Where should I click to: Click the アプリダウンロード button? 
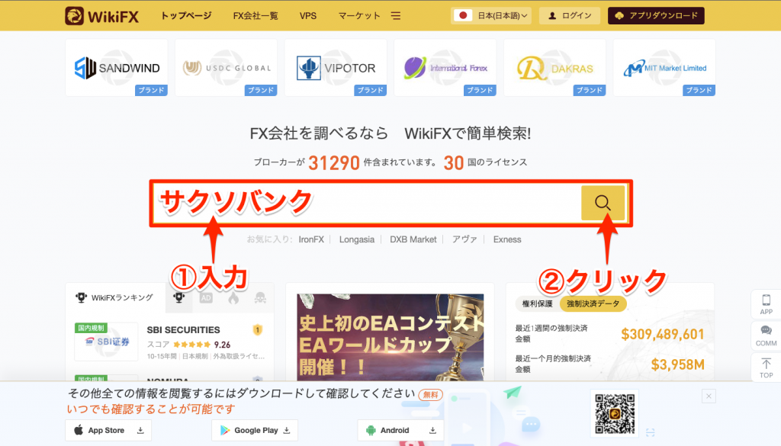click(x=656, y=15)
